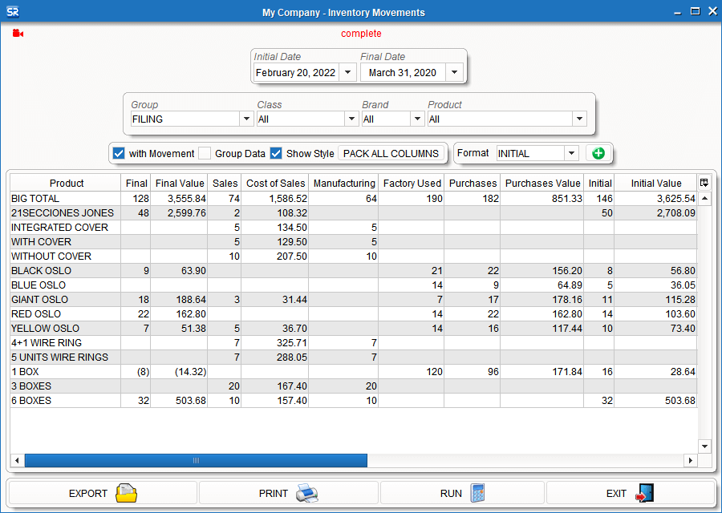Click the horizontal scrollbar thumb

pos(197,460)
